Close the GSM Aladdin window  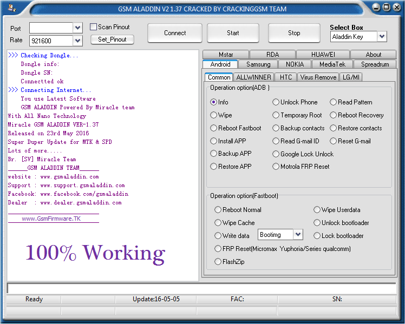point(397,7)
